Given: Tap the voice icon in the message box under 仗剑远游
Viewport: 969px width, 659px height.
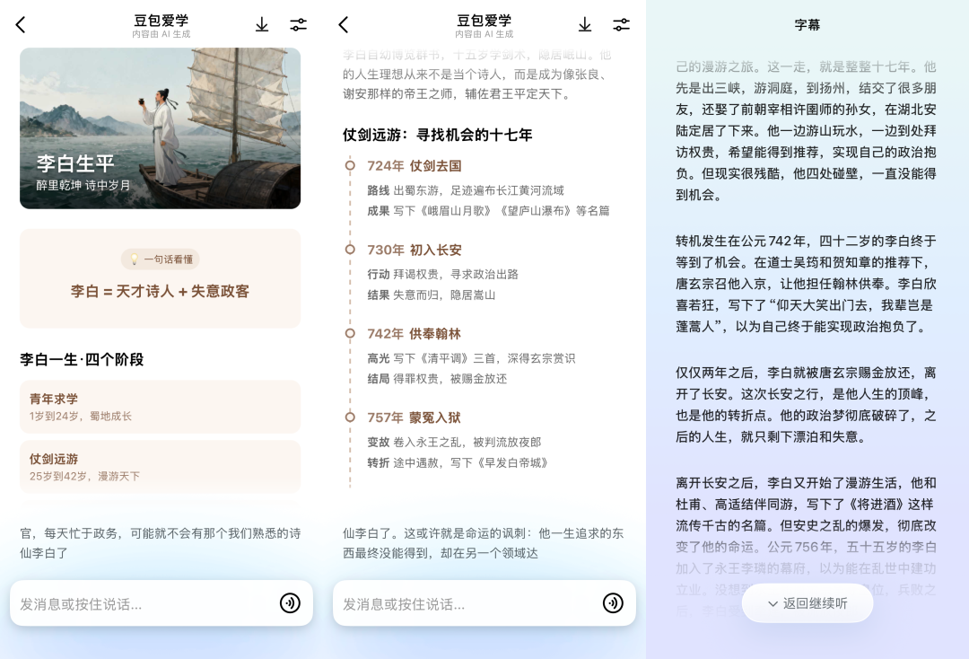Looking at the screenshot, I should tap(290, 603).
